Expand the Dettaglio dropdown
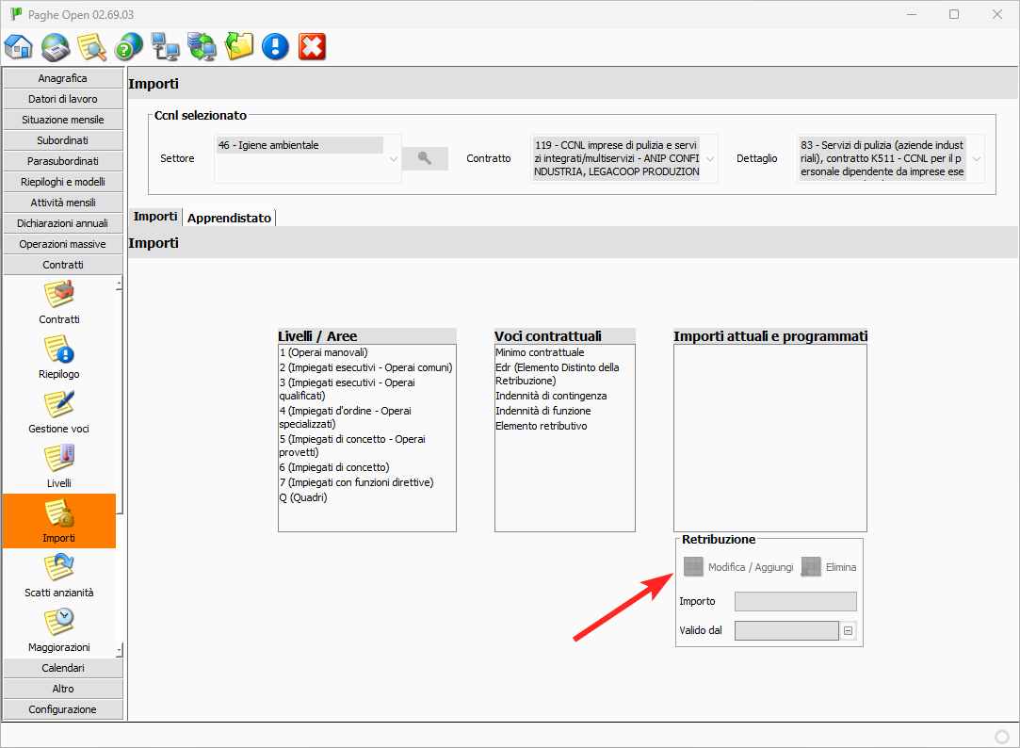The width and height of the screenshot is (1020, 748). (975, 159)
